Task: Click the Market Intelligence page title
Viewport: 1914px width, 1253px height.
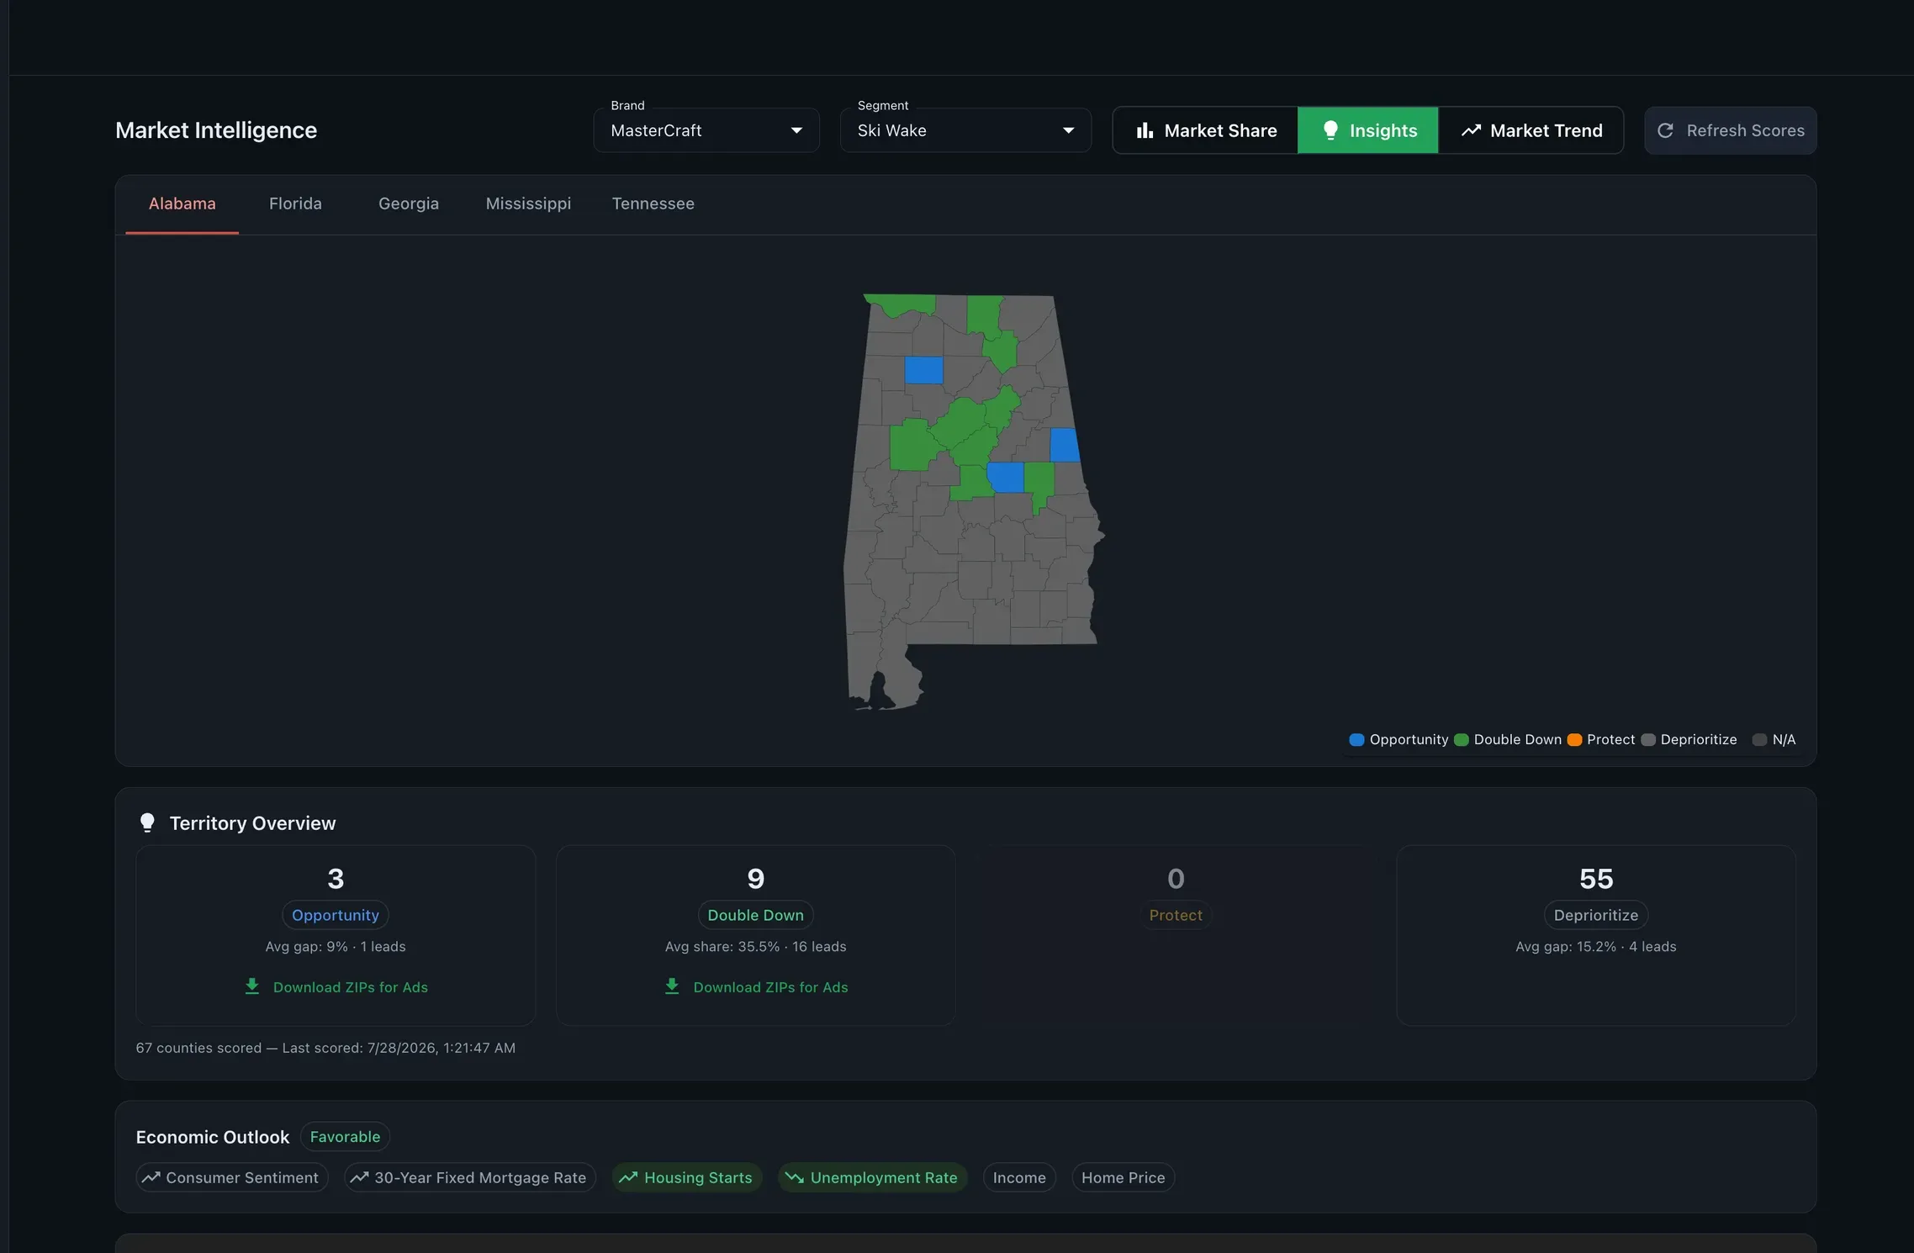Action: pyautogui.click(x=216, y=130)
